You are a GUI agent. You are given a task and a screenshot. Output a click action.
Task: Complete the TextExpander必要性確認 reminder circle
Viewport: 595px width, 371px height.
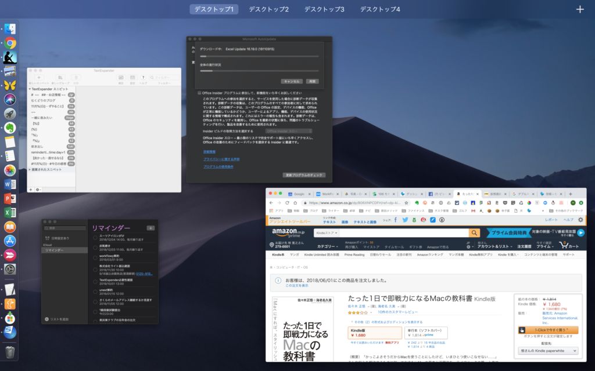click(95, 281)
